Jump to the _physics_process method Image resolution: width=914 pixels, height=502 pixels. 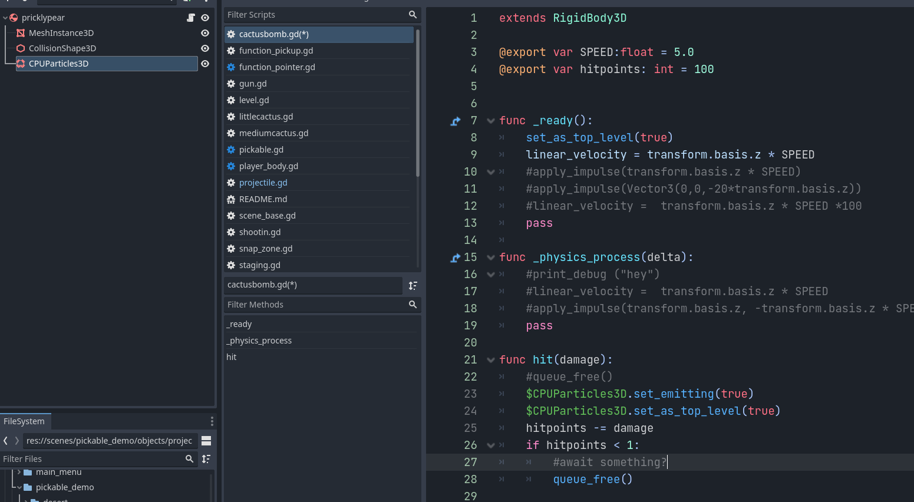click(x=322, y=341)
